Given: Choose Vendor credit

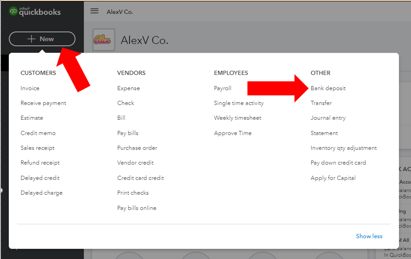Looking at the screenshot, I should pyautogui.click(x=135, y=163).
